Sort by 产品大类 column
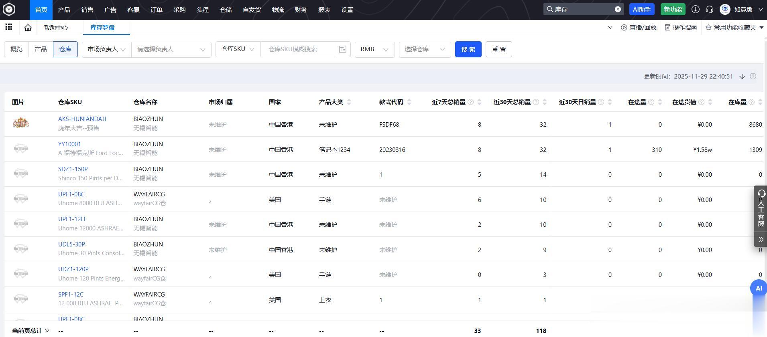 [349, 102]
